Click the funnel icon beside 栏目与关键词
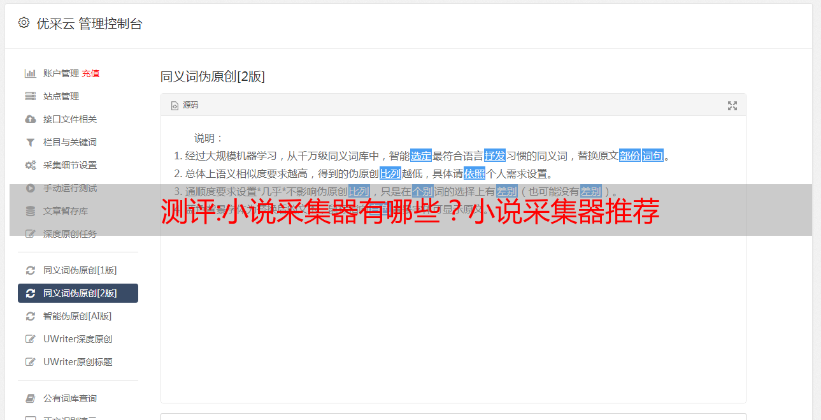 (x=30, y=142)
